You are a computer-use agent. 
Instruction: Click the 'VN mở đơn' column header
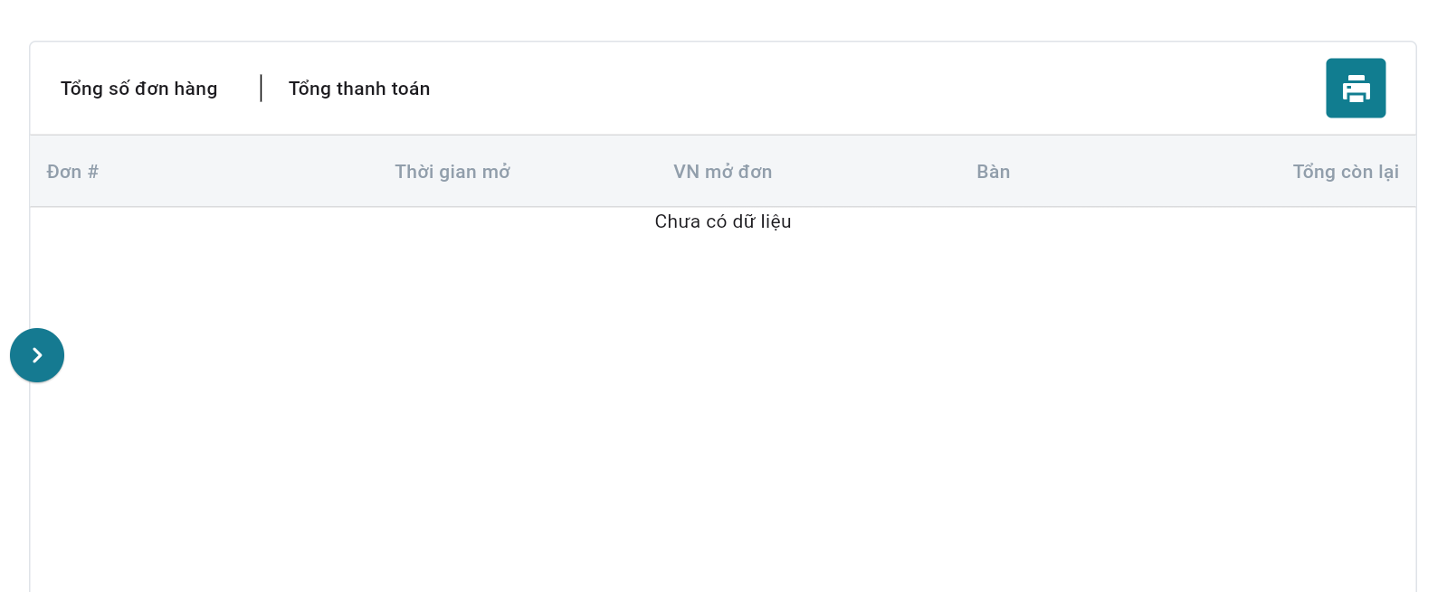pos(723,172)
